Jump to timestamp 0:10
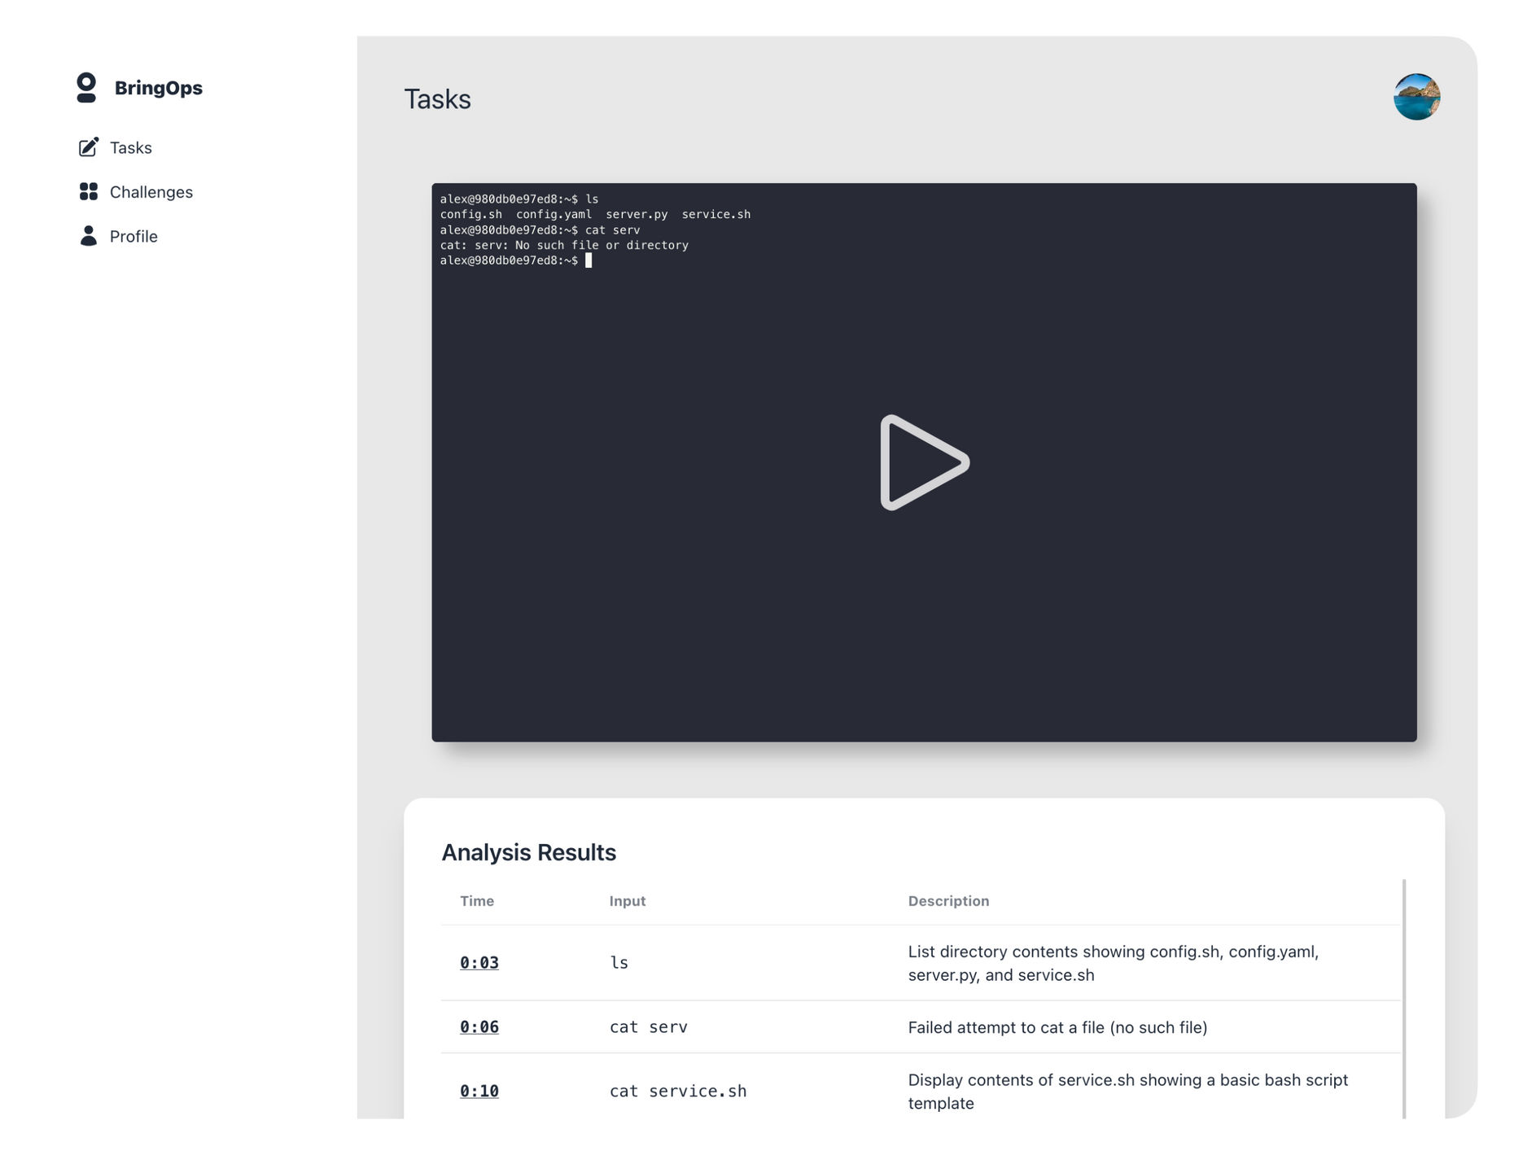1514x1155 pixels. coord(479,1092)
